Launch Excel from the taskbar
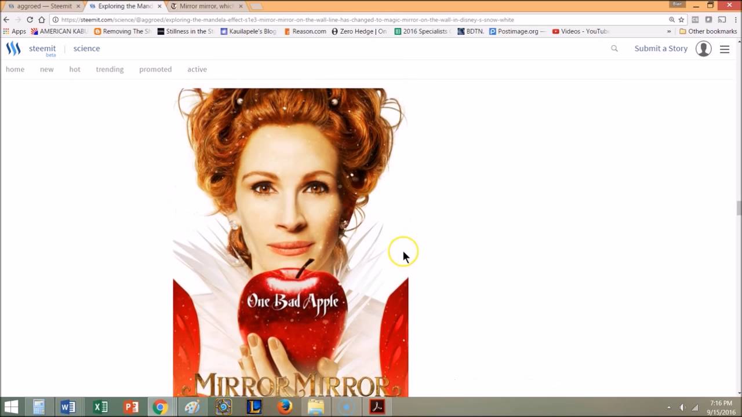 [x=100, y=407]
